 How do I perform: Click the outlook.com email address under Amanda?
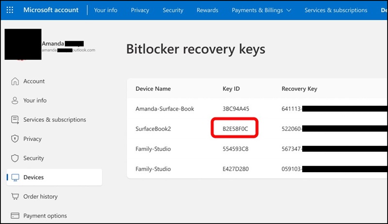pos(68,50)
